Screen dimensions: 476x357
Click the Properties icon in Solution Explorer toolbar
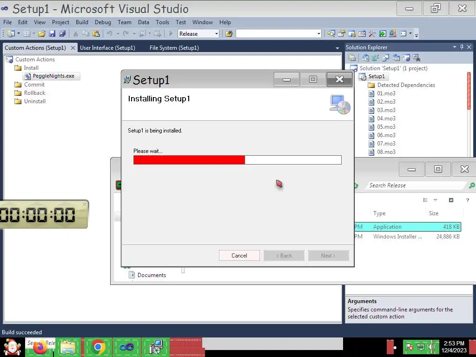pos(352,58)
